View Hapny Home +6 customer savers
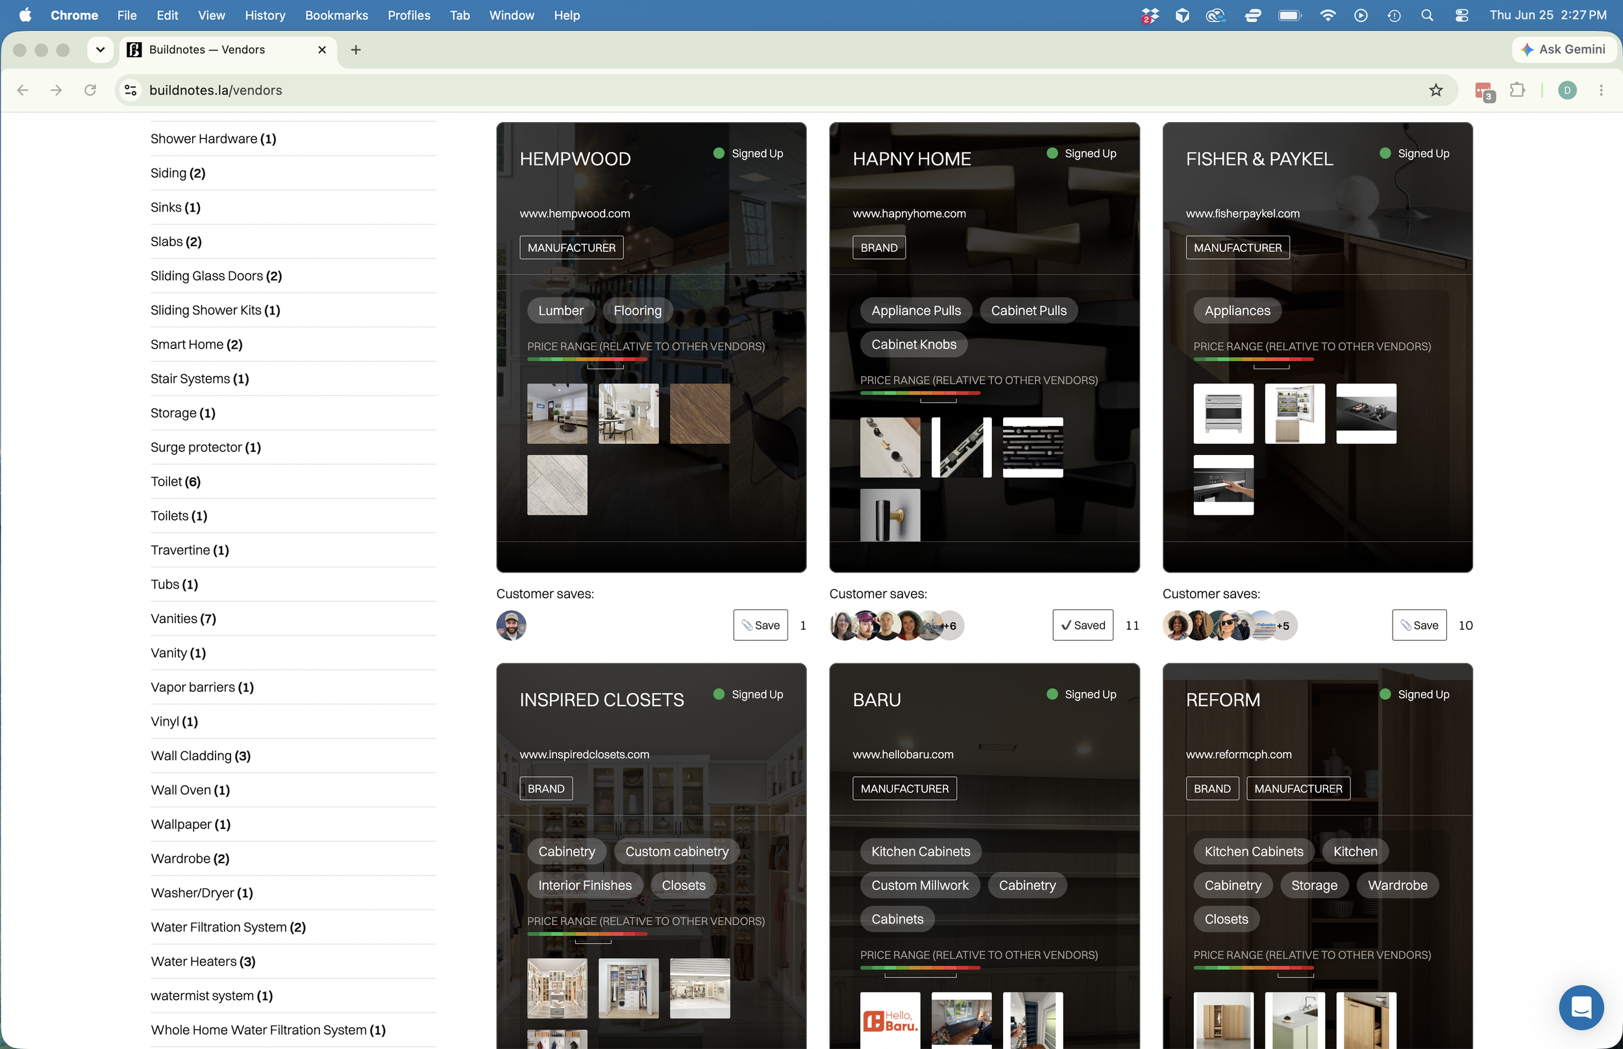Image resolution: width=1623 pixels, height=1049 pixels. coord(951,625)
